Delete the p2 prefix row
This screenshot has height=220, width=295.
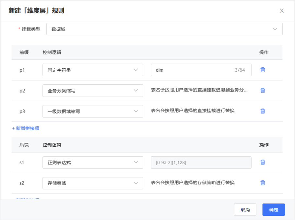pyautogui.click(x=263, y=91)
